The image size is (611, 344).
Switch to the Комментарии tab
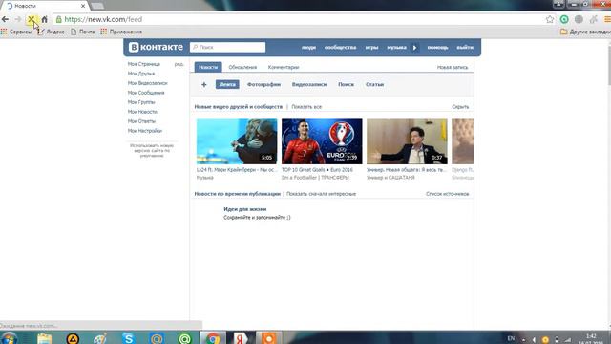[284, 67]
